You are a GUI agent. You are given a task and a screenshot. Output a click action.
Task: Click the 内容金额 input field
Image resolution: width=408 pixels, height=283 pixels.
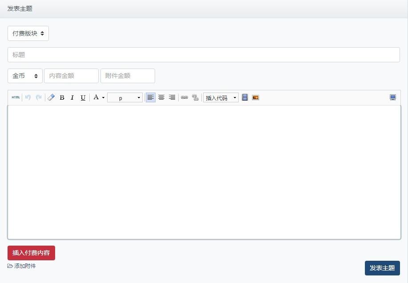tap(71, 76)
